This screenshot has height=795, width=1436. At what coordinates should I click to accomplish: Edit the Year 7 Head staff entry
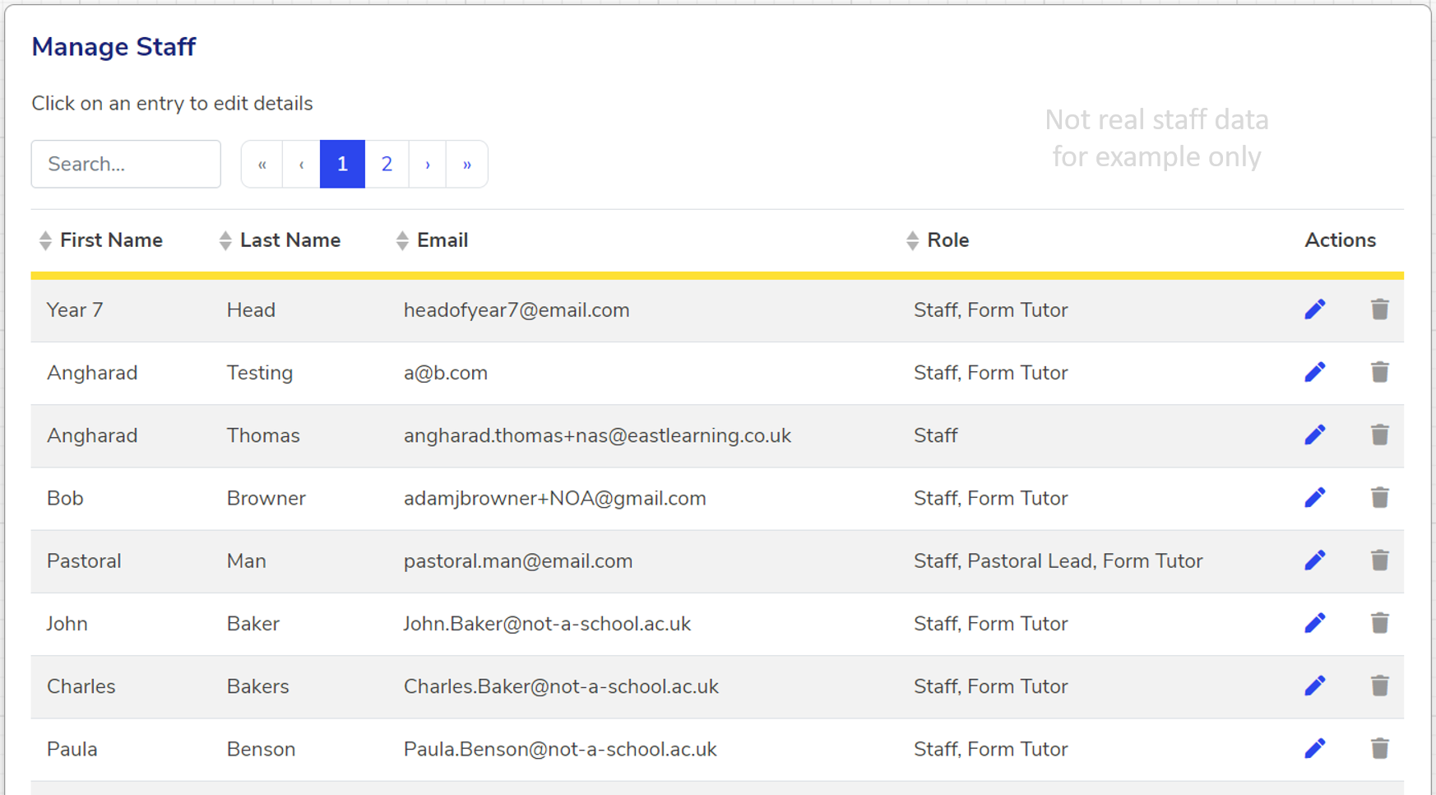coord(1314,309)
